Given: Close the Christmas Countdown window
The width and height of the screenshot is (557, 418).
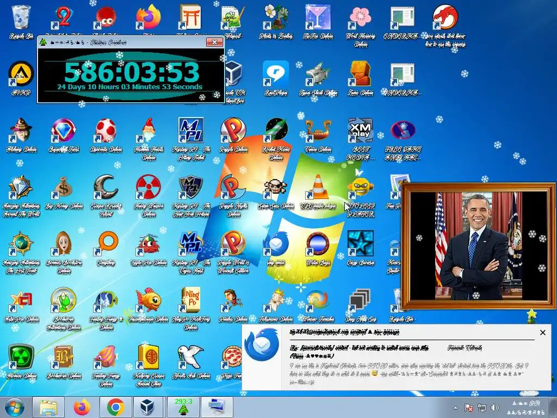Looking at the screenshot, I should click(214, 42).
